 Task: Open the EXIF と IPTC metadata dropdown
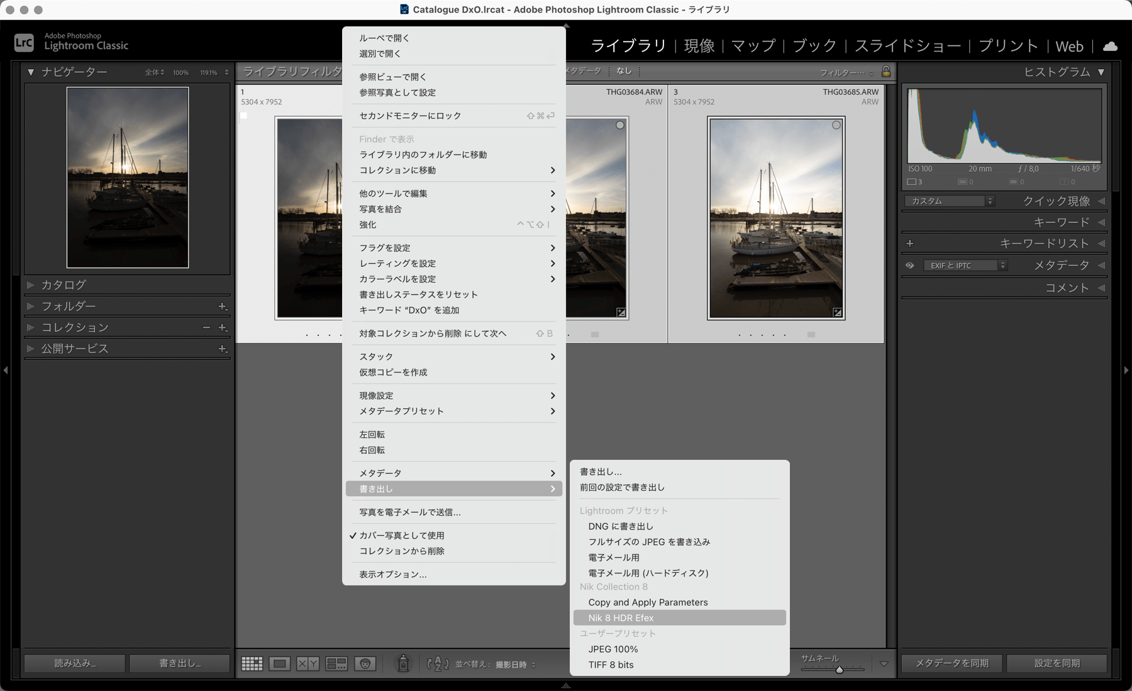coord(965,266)
